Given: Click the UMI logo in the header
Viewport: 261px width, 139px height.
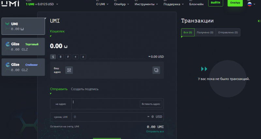Looking at the screenshot, I should pos(10,4).
